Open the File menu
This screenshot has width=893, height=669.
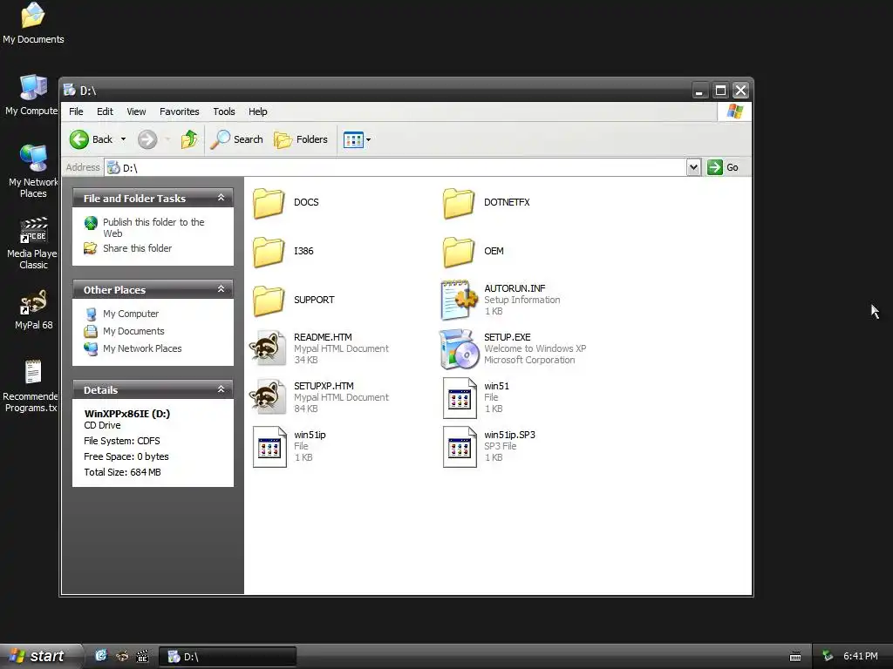pyautogui.click(x=76, y=111)
